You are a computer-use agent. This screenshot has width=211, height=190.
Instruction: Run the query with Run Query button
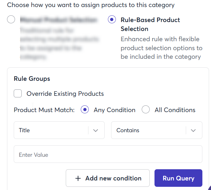coord(178,178)
